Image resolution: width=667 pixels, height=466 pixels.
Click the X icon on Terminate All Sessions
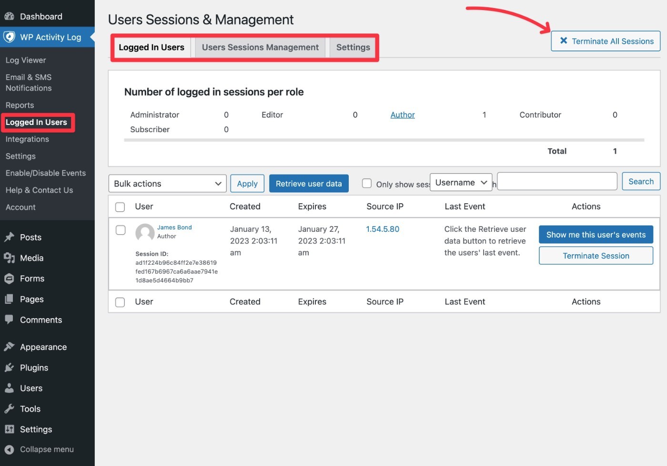pyautogui.click(x=564, y=41)
